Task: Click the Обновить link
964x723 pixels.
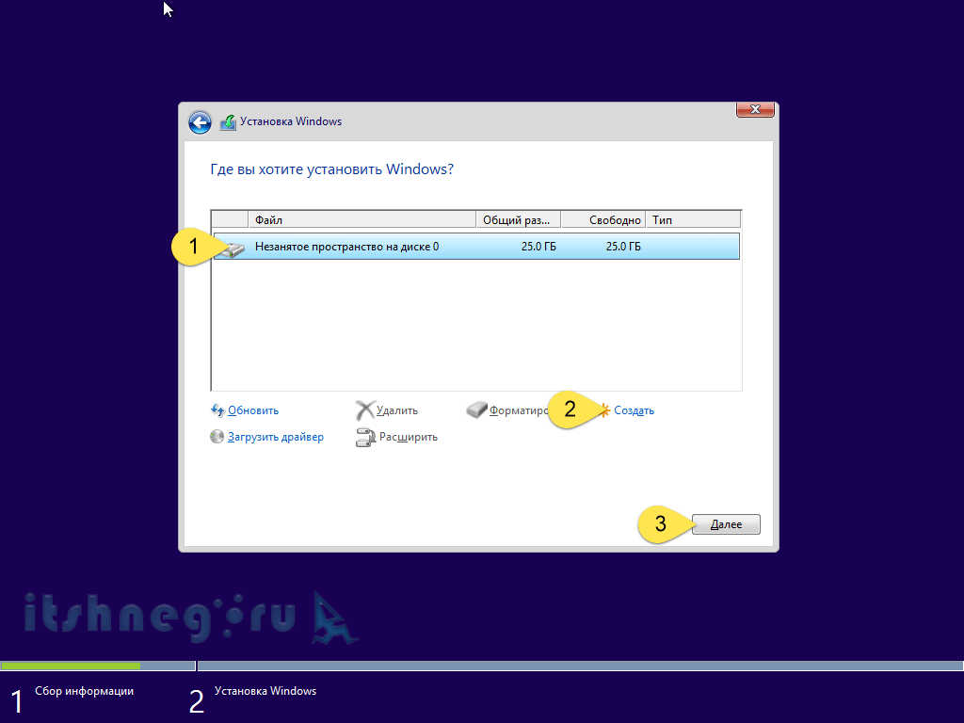Action: tap(253, 410)
